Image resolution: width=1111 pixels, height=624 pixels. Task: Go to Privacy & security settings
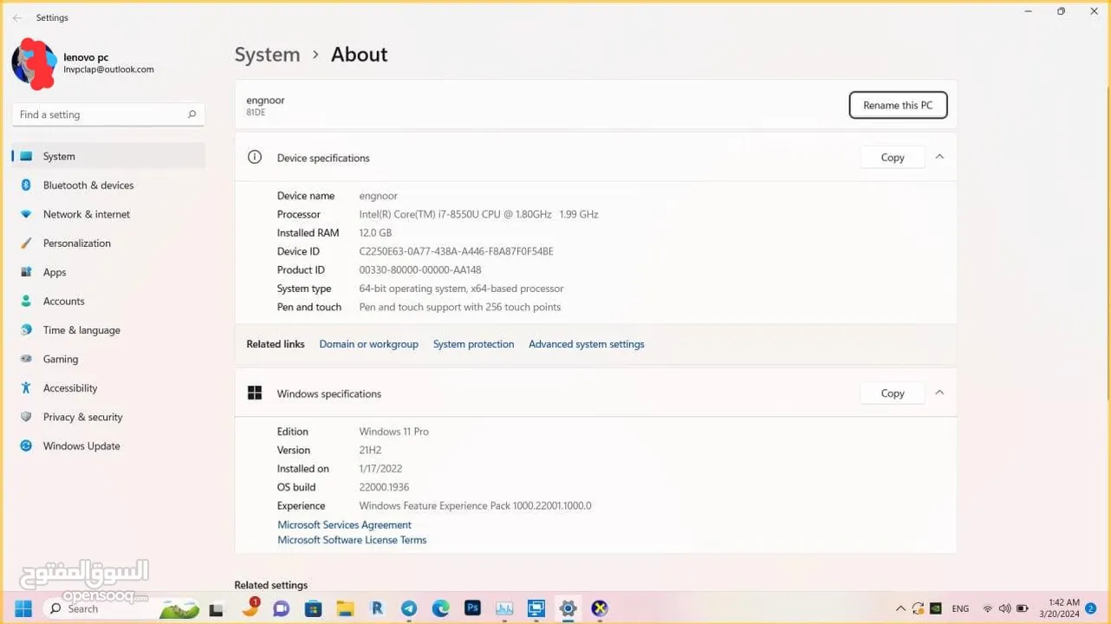coord(108,417)
